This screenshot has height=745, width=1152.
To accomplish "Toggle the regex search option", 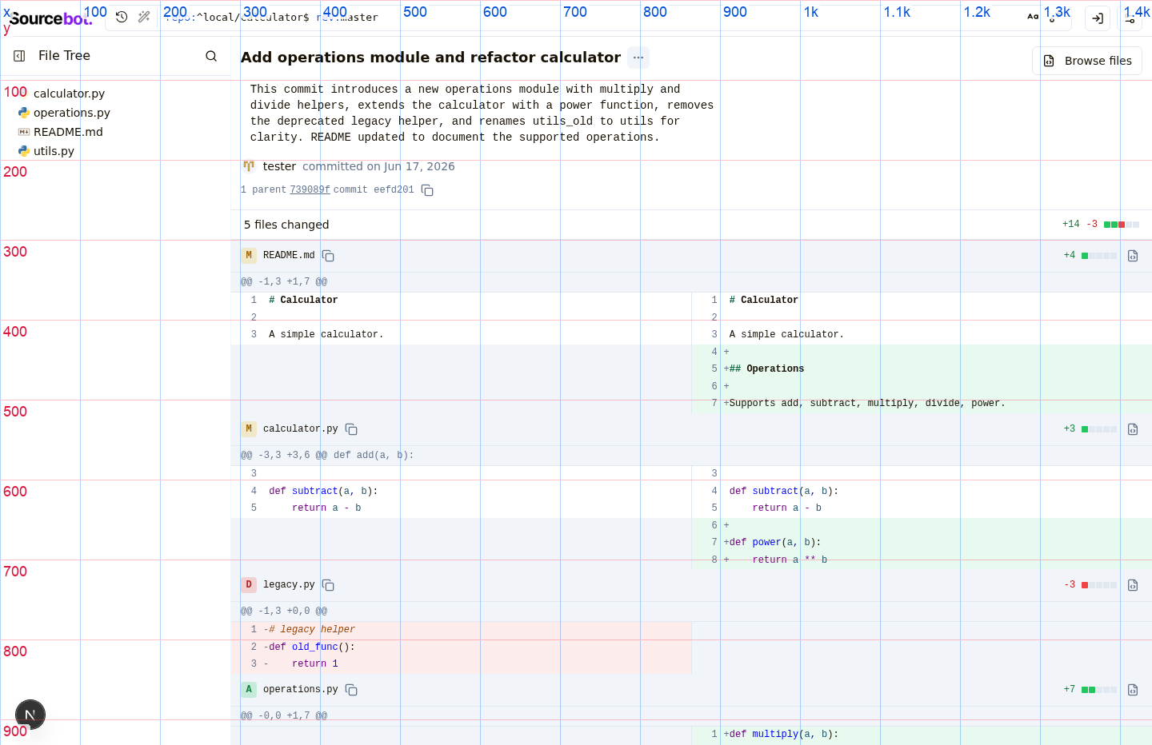I will point(1054,17).
